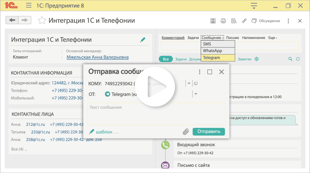The height and width of the screenshot is (173, 310).
Task: Open timeline settings via the gear icon
Action: (256, 59)
